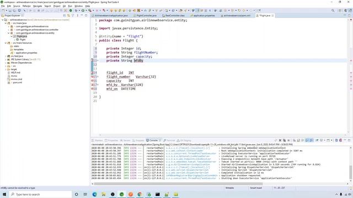Open the New button dropdown arrow
Image resolution: width=353 pixels, height=198 pixels.
coord(7,10)
